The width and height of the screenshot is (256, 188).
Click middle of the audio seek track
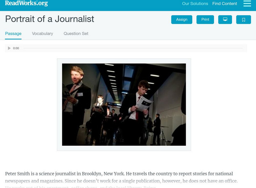click(x=133, y=48)
